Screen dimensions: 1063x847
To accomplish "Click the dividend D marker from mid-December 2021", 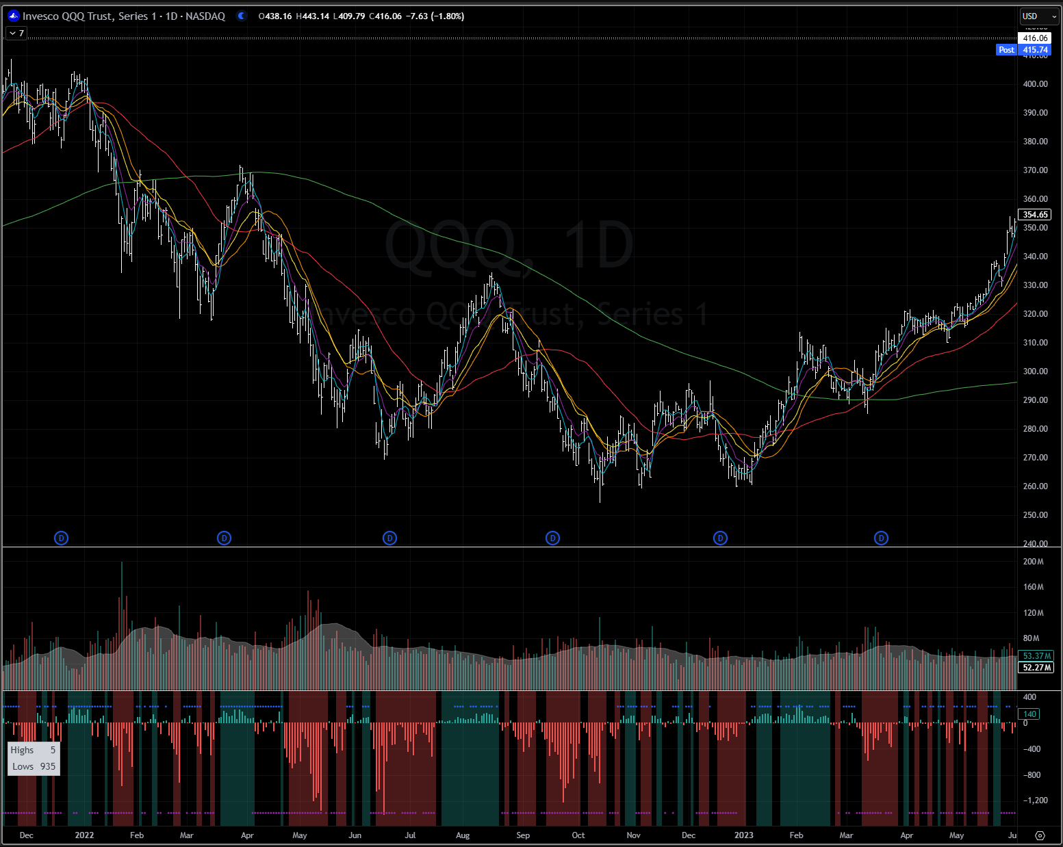I will click(62, 538).
